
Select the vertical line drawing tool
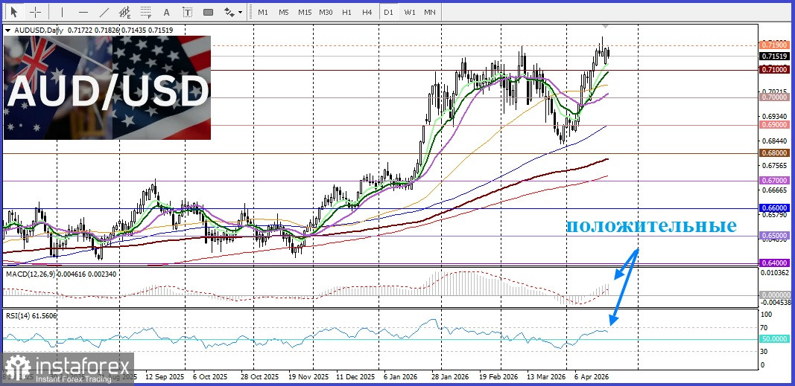(x=62, y=12)
